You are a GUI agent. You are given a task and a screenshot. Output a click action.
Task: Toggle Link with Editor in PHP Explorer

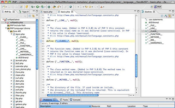[33, 16]
